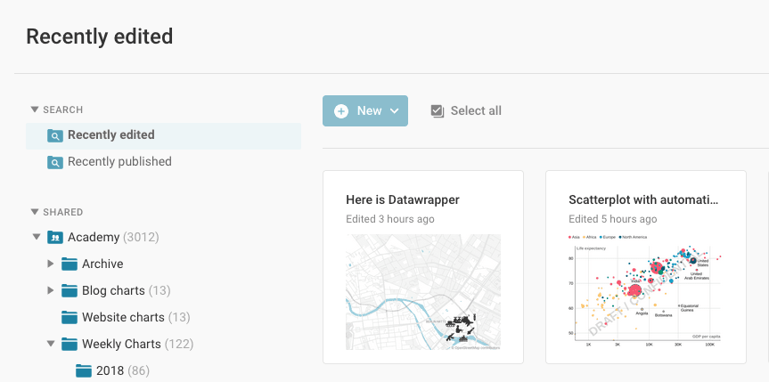Image resolution: width=769 pixels, height=382 pixels.
Task: Select the 2018 (86) folder label
Action: (123, 370)
